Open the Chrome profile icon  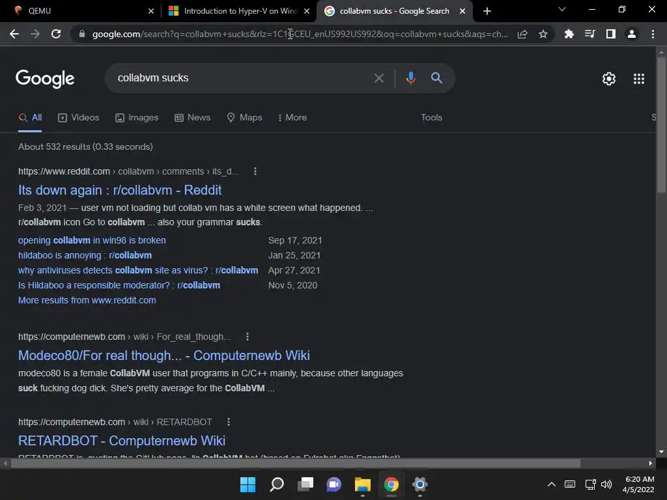[631, 34]
